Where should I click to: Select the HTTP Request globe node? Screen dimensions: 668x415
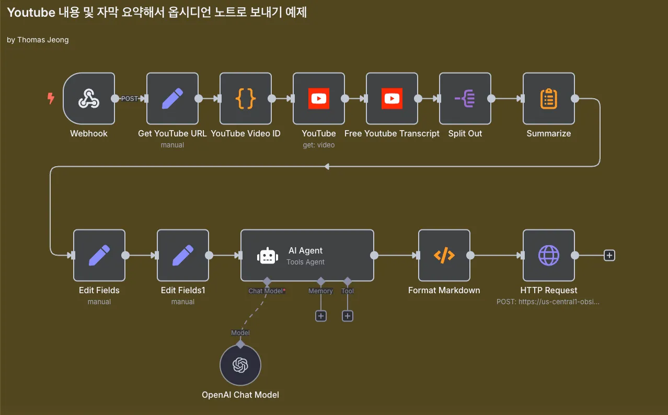coord(548,255)
